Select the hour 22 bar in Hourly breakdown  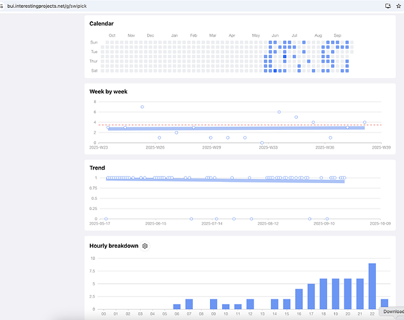point(372,286)
